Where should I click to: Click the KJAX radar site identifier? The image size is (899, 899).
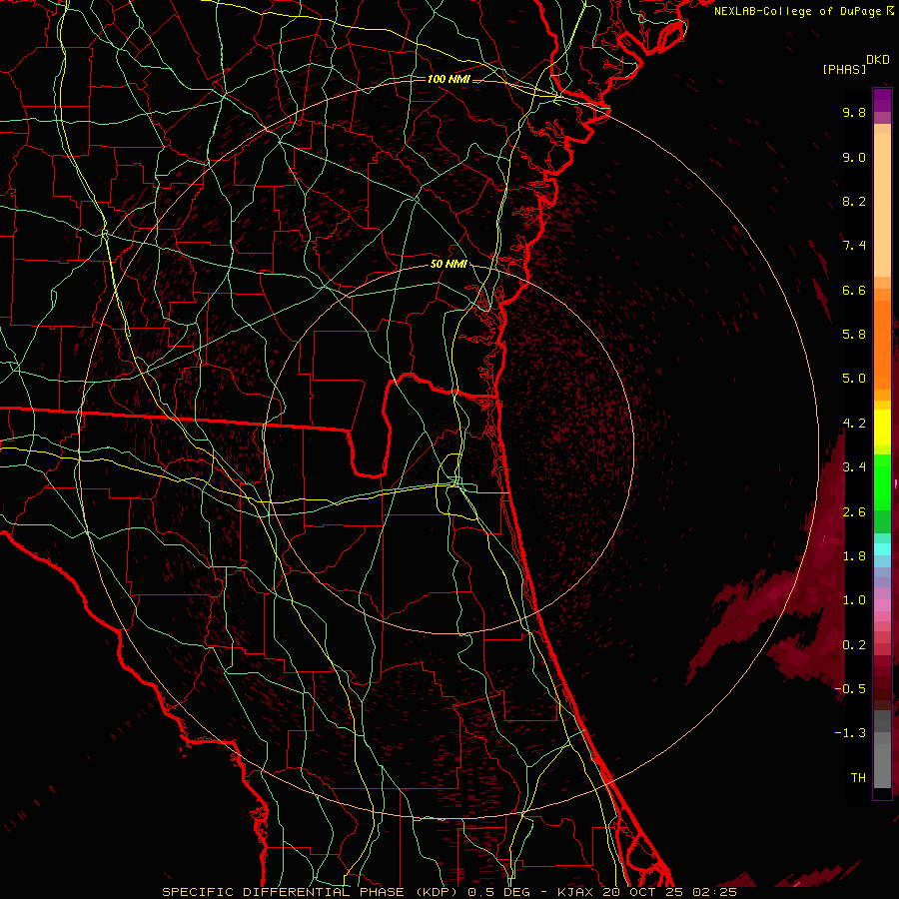[x=575, y=892]
